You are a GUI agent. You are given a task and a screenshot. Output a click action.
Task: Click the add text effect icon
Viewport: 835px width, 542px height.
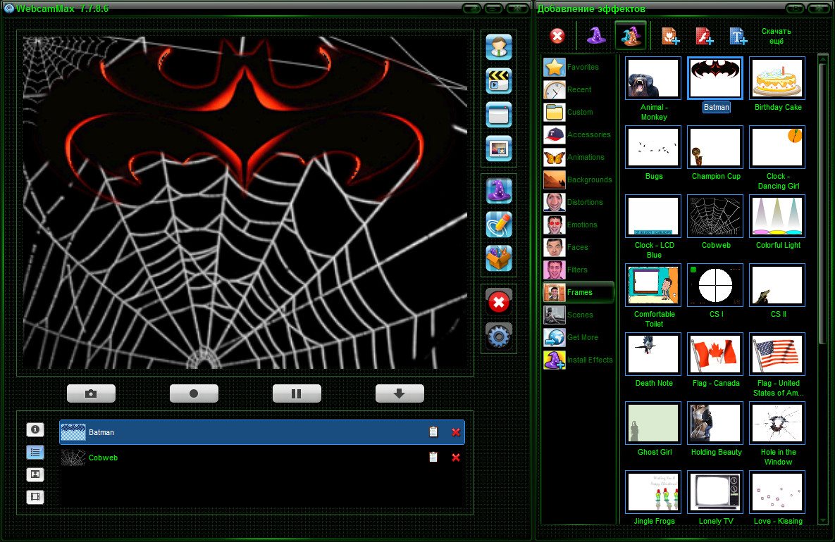[x=738, y=36]
